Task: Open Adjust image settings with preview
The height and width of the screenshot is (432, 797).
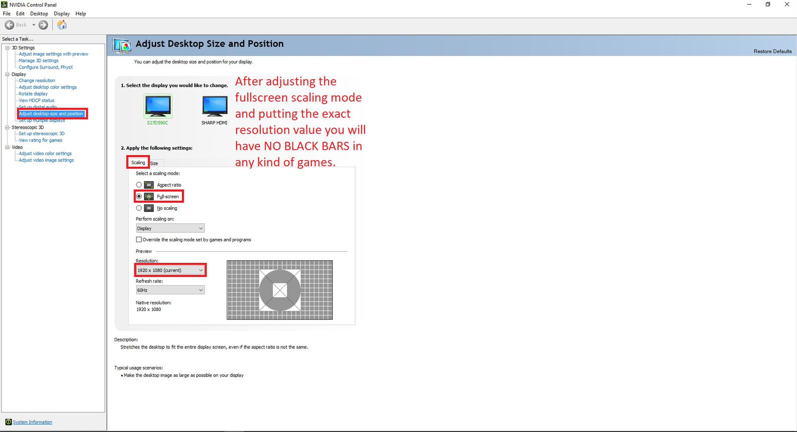Action: tap(54, 54)
